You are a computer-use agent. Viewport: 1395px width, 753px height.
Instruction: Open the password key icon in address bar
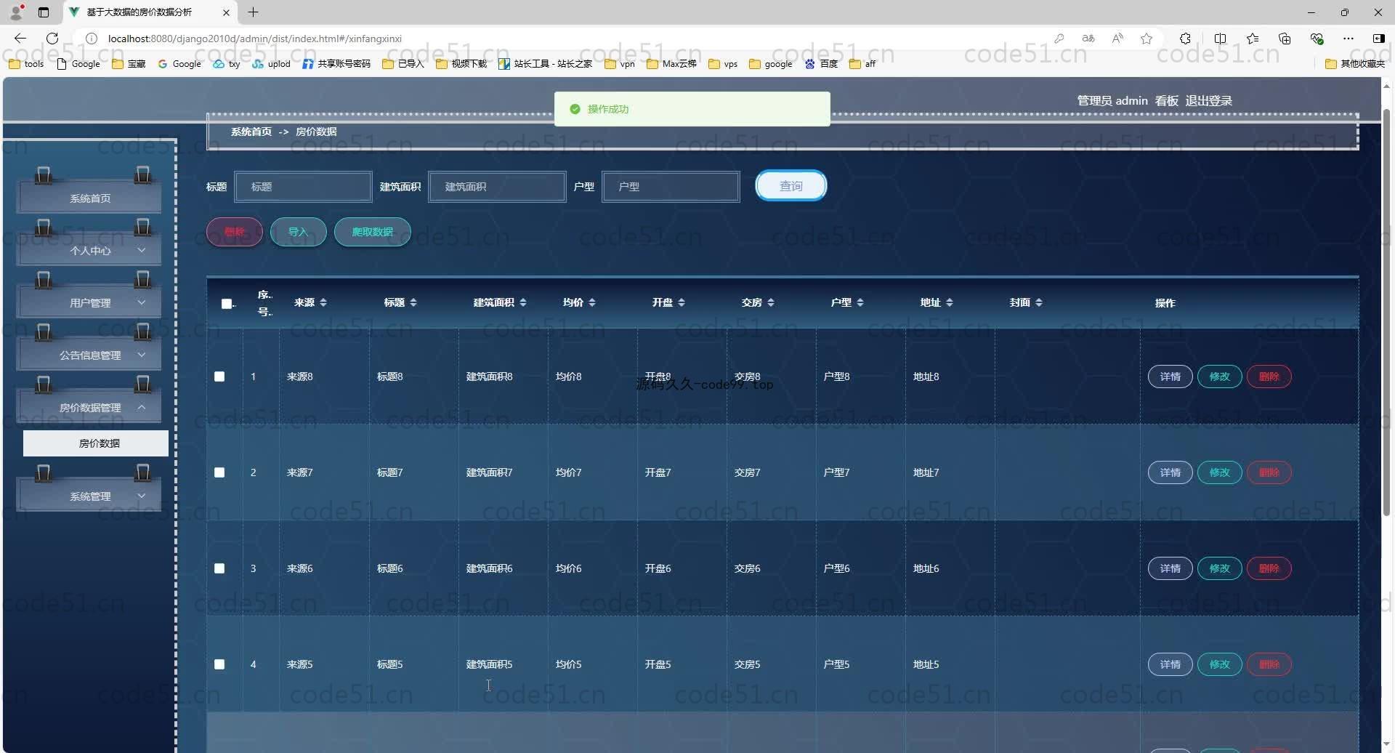(x=1059, y=39)
